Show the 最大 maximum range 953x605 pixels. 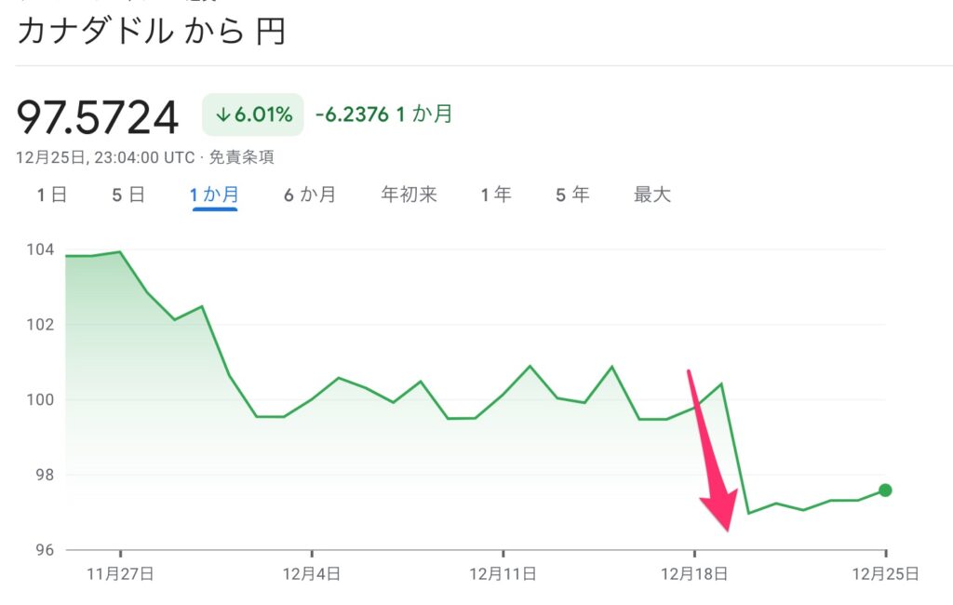[652, 195]
